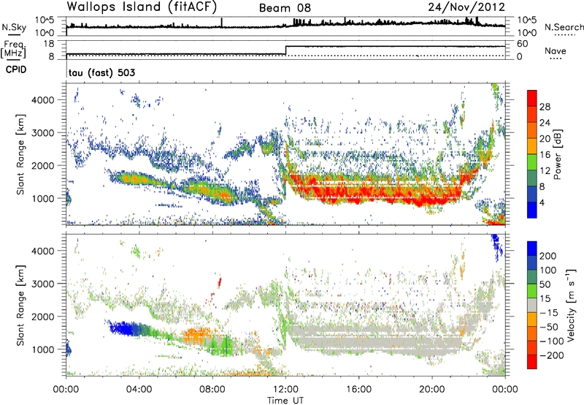Click the '16' value on power colorbar
The height and width of the screenshot is (405, 584).
(545, 155)
